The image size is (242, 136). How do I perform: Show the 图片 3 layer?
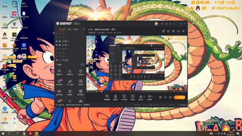coord(57,56)
